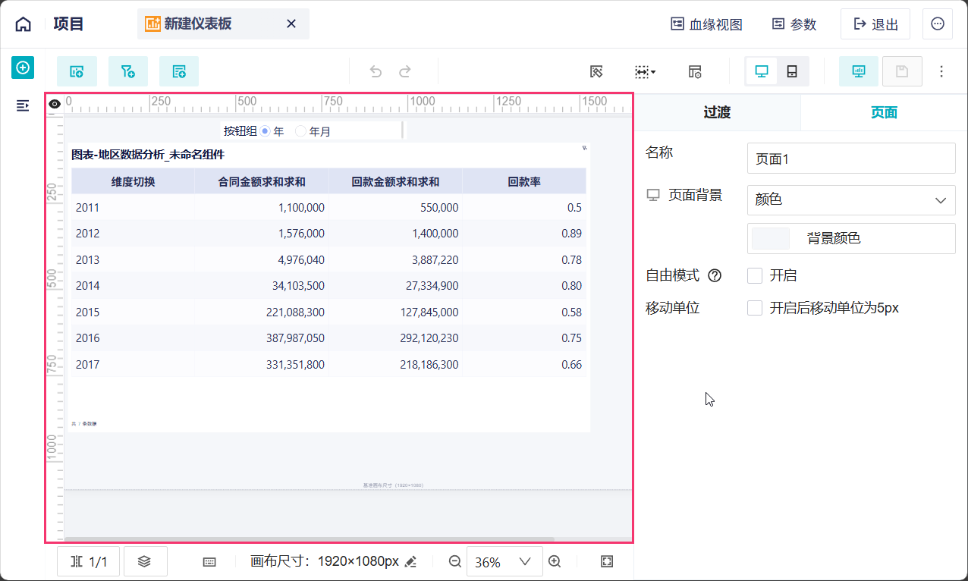Add a new table component icon
Viewport: 968px width, 581px height.
point(179,71)
